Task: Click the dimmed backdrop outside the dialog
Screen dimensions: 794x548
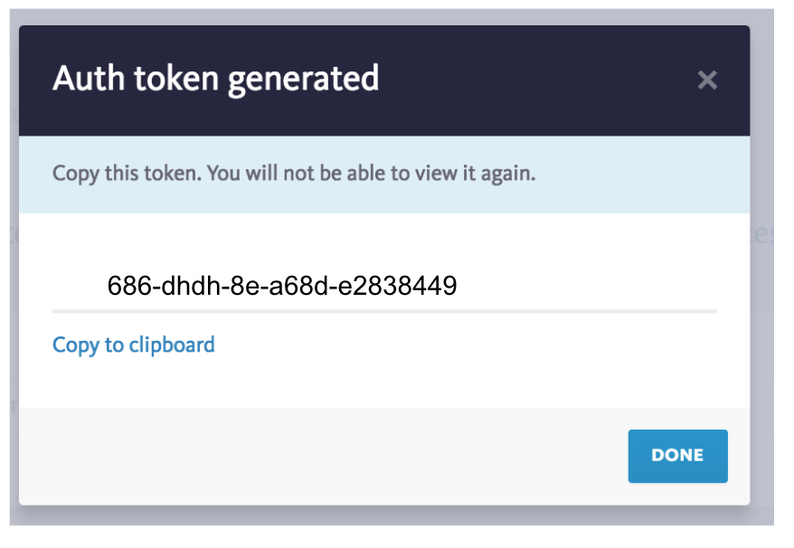Action: click(762, 304)
